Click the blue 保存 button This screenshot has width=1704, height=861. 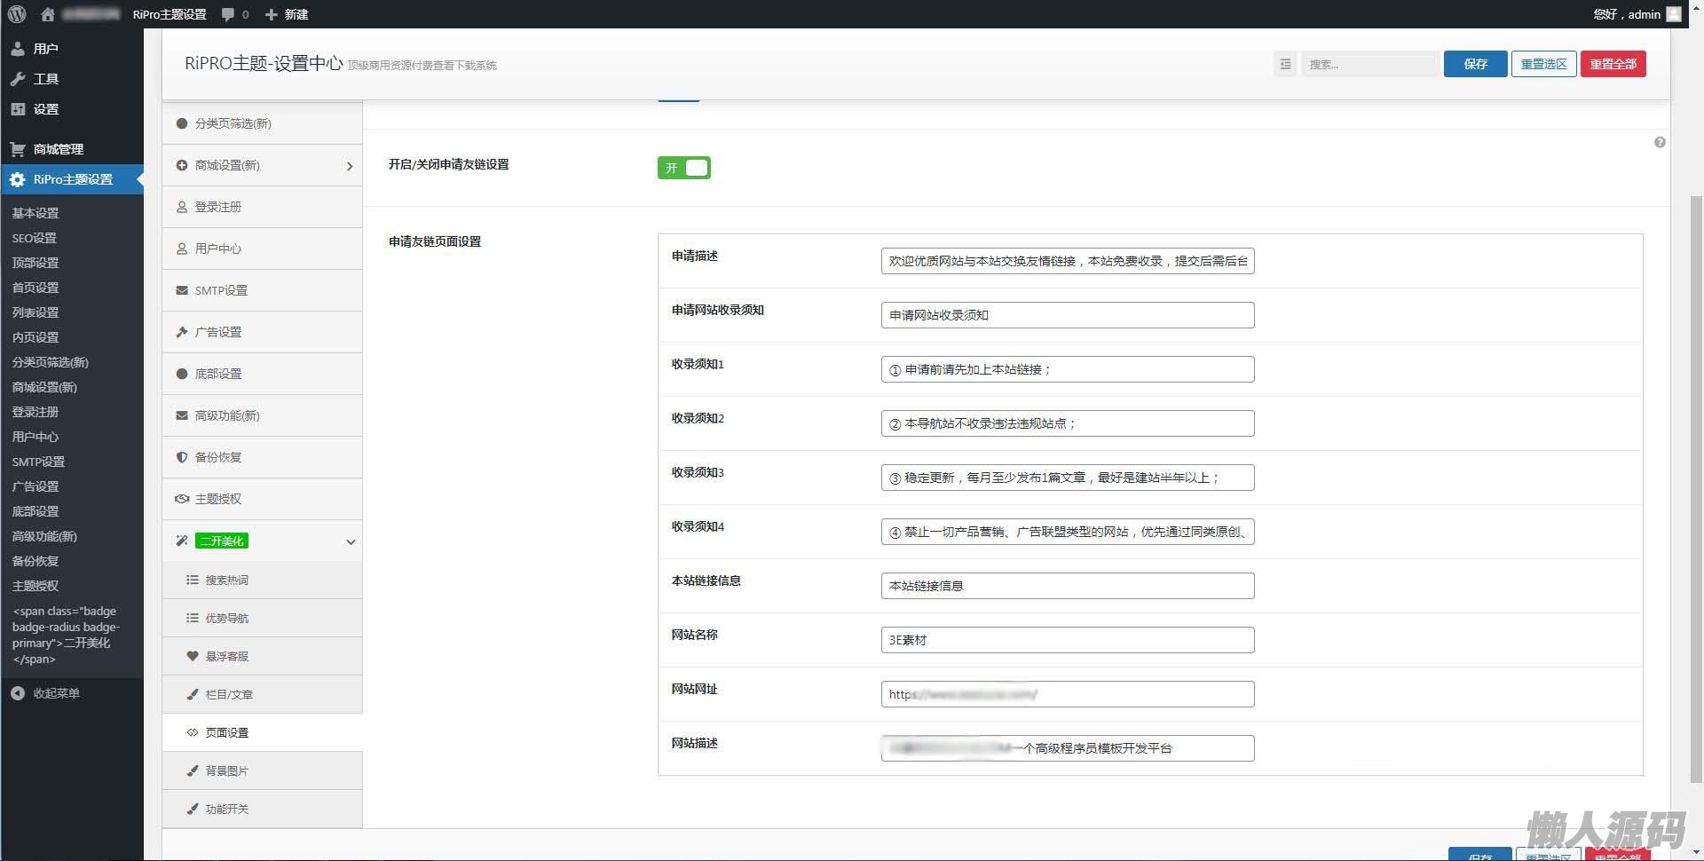[x=1475, y=64]
